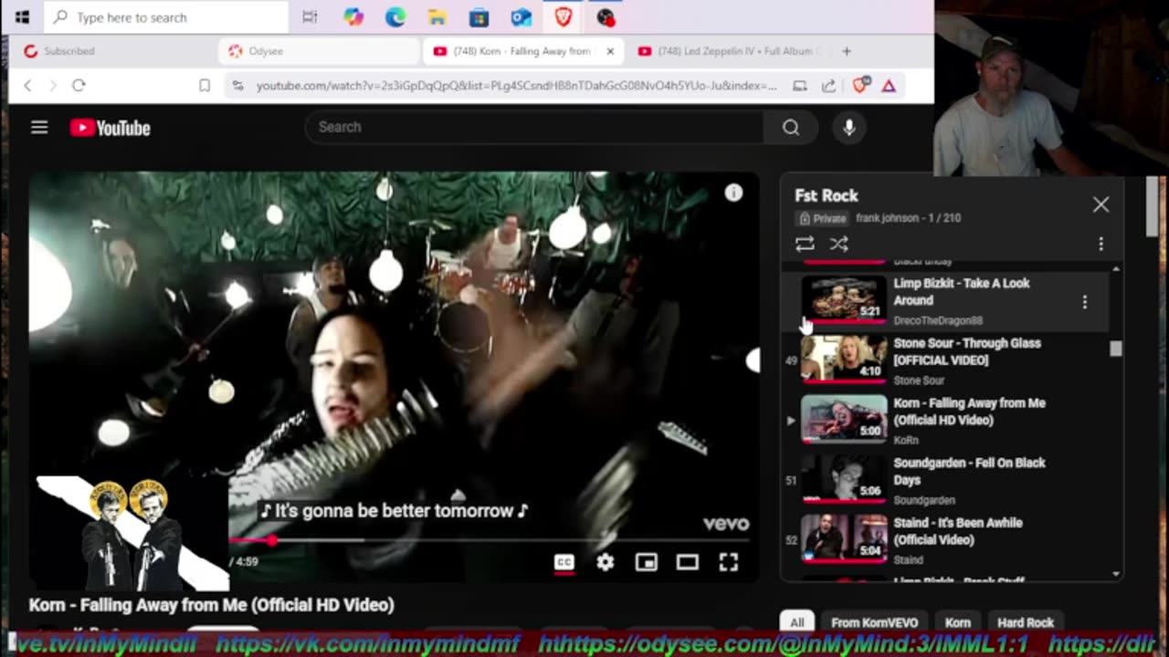Reload the YouTube page
Viewport: 1169px width, 657px height.
79,85
